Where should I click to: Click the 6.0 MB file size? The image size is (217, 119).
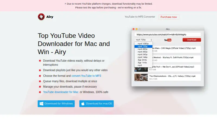pyautogui.click(x=153, y=70)
